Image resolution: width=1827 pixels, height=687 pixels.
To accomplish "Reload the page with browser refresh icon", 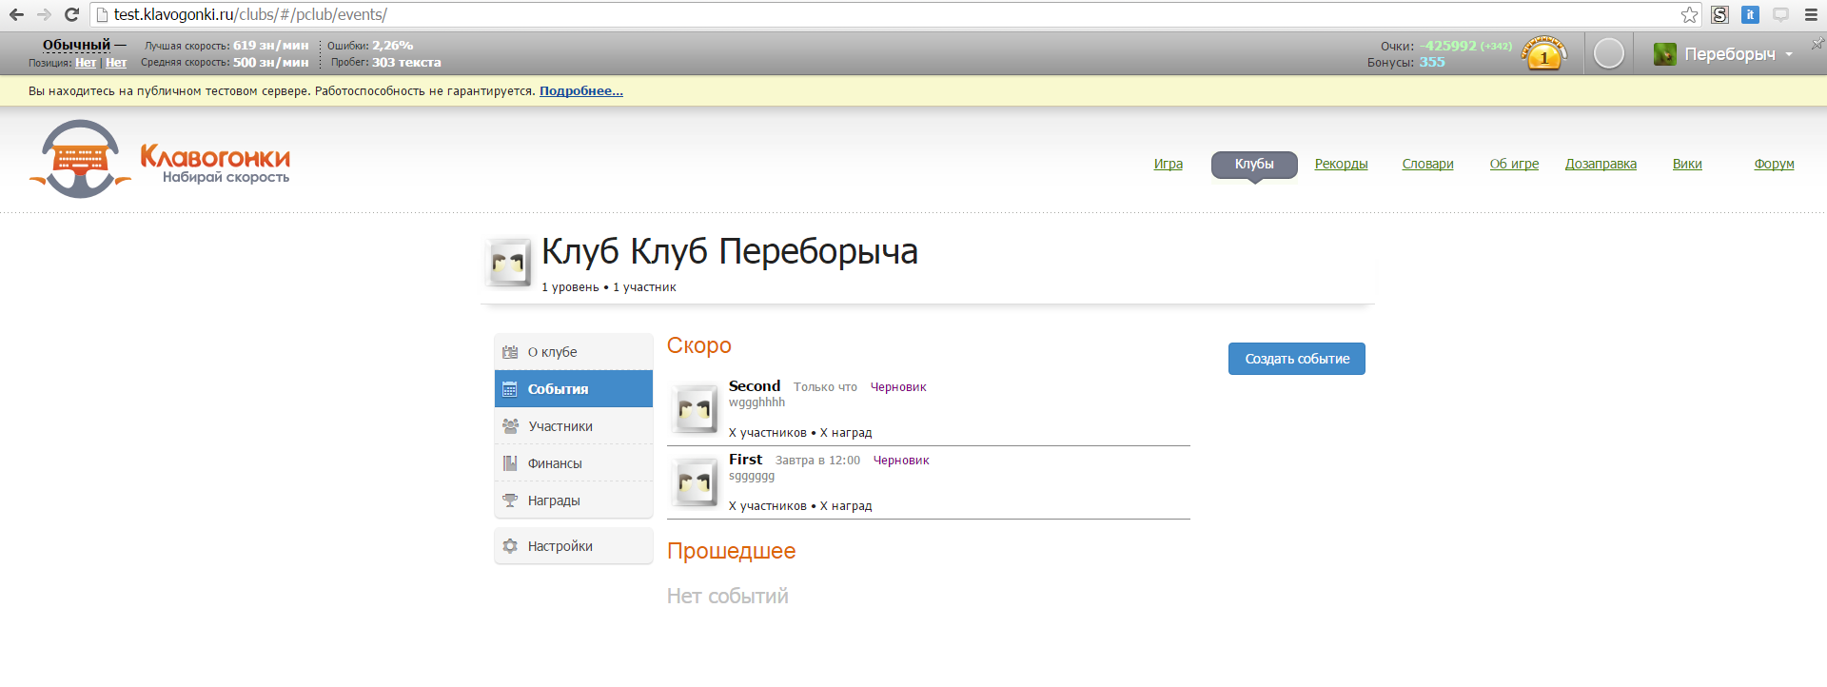I will coord(71,14).
